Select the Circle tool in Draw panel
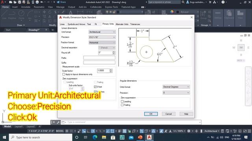 pyautogui.click(x=21, y=15)
